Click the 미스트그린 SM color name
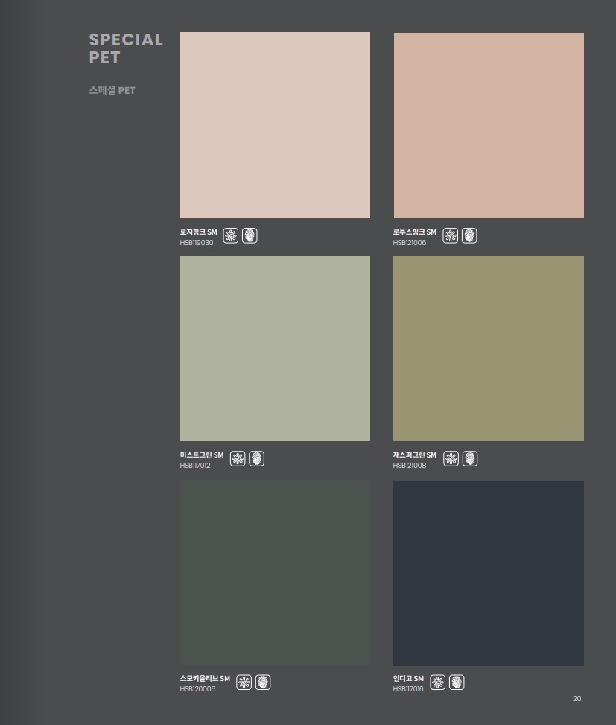Screen dimensions: 616x725 (201, 455)
